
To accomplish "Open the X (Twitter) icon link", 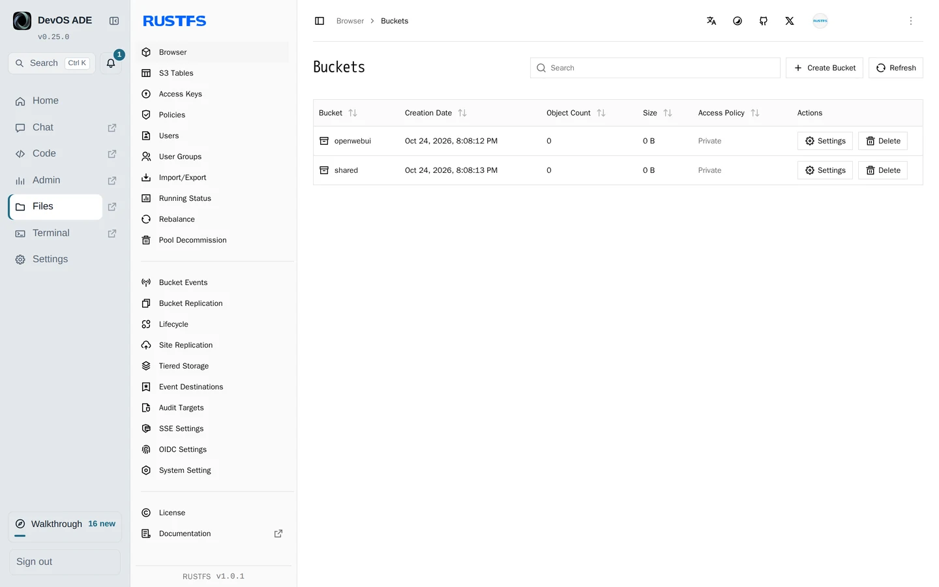I will [x=790, y=21].
